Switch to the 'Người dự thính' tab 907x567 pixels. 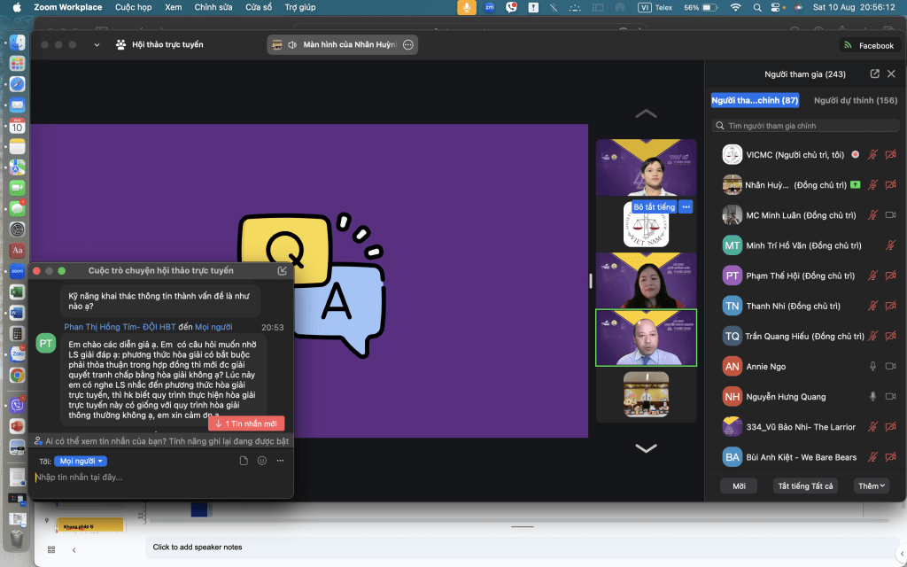855,100
